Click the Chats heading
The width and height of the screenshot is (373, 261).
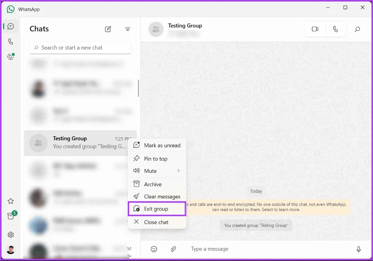click(39, 29)
